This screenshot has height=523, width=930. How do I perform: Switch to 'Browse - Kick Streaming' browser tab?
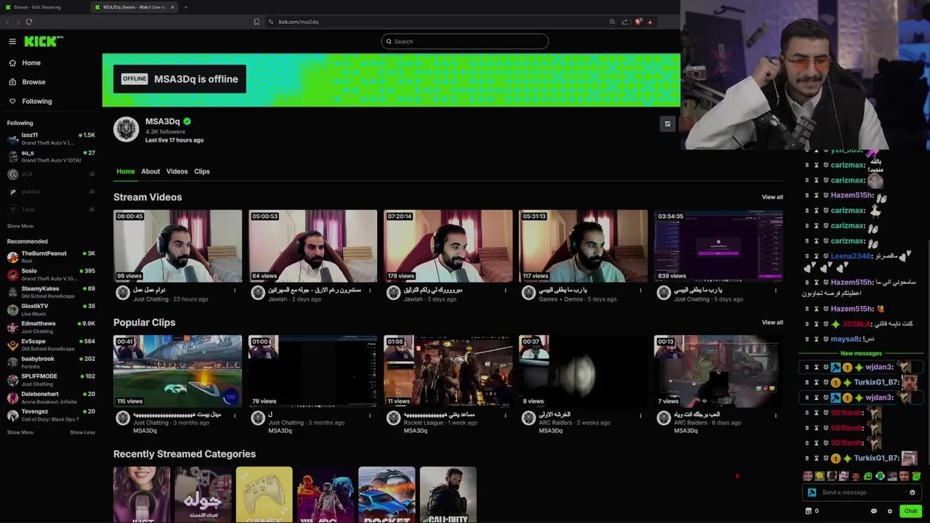pyautogui.click(x=44, y=7)
